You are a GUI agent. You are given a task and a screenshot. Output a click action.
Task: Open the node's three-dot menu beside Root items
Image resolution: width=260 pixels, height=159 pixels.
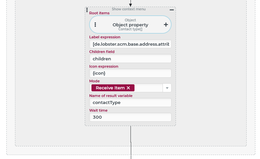point(87,10)
